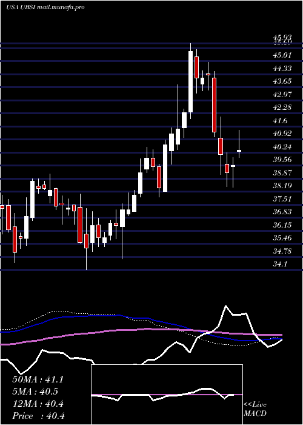Click the 38.87 price axis label
This screenshot has height=425, width=303.
point(282,173)
